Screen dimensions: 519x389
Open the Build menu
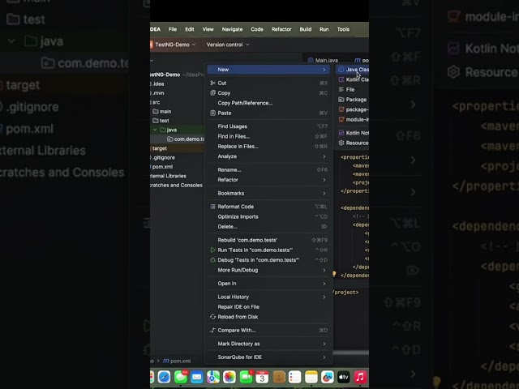click(x=305, y=29)
